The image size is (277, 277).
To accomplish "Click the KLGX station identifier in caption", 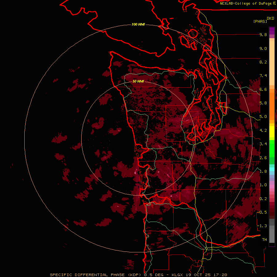I will 177,275.
